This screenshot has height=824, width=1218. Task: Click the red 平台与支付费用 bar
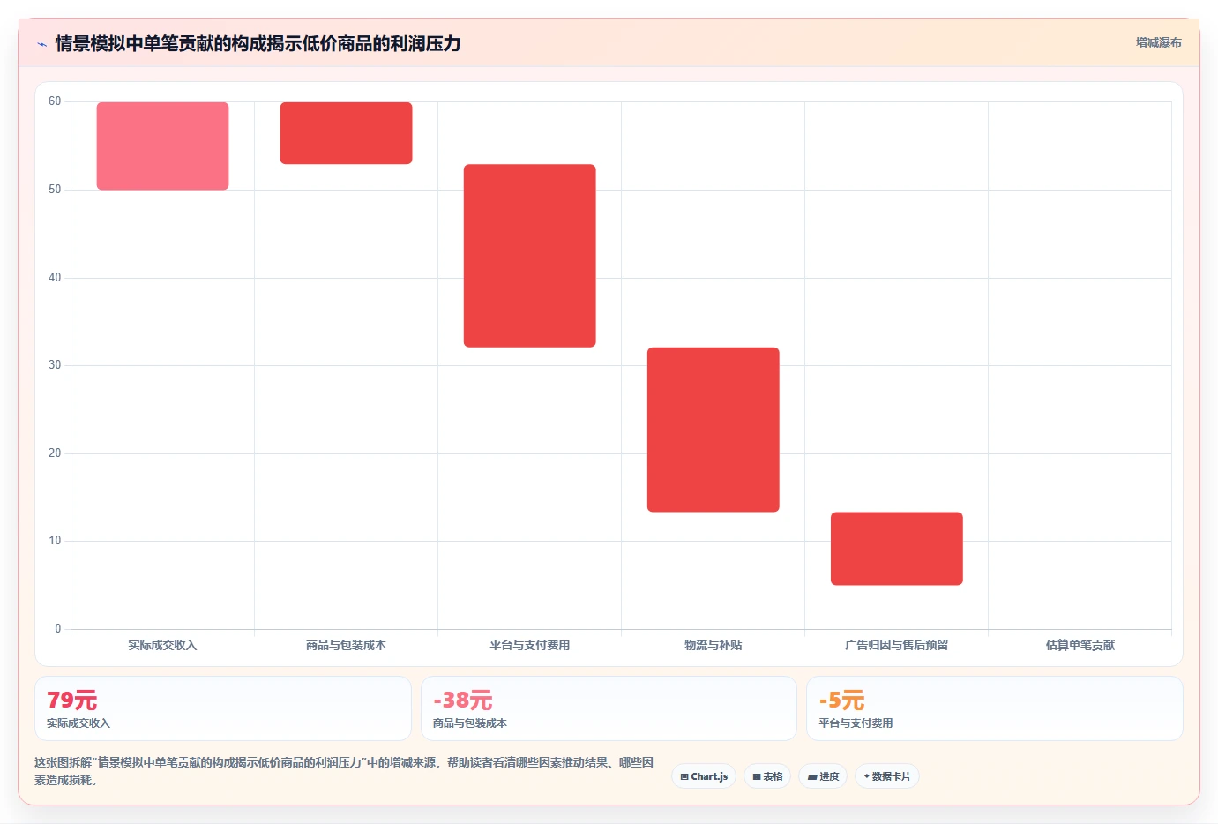pyautogui.click(x=529, y=256)
